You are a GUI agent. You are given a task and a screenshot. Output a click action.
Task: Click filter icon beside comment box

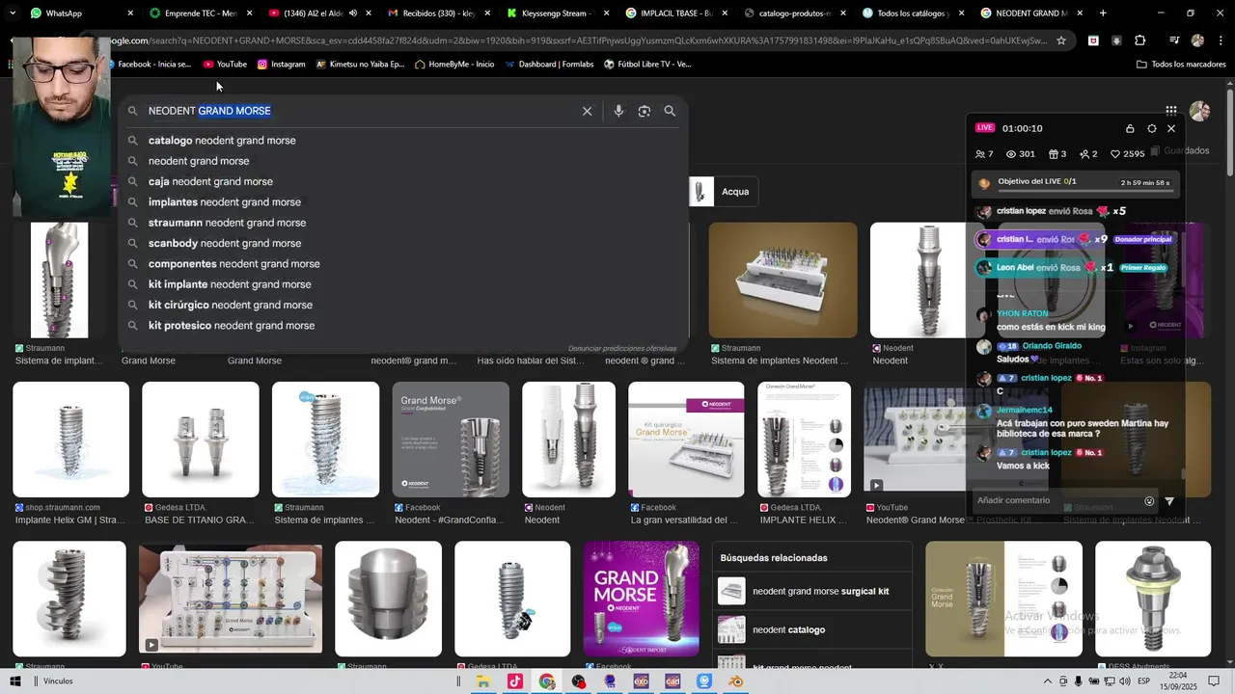click(x=1169, y=501)
